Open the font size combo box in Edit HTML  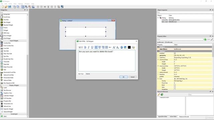[x=81, y=47]
